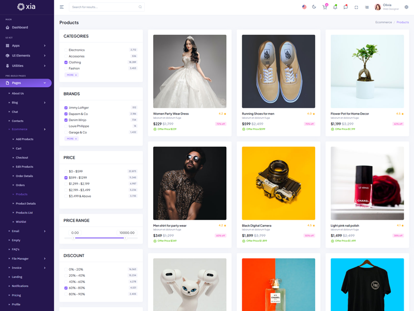Viewport: 414px width, 311px height.
Task: Open the chat messages icon in header
Action: [346, 7]
